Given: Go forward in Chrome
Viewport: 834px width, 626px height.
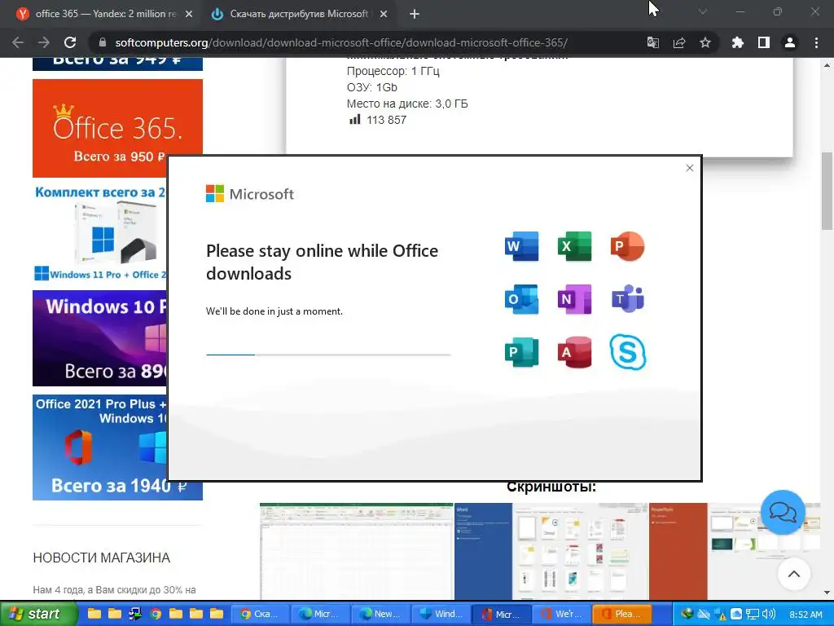Looking at the screenshot, I should click(x=44, y=42).
